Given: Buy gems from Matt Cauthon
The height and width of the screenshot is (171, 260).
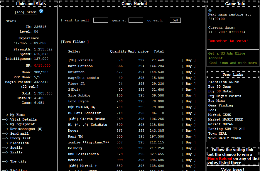Looking at the screenshot, I should click(188, 66).
